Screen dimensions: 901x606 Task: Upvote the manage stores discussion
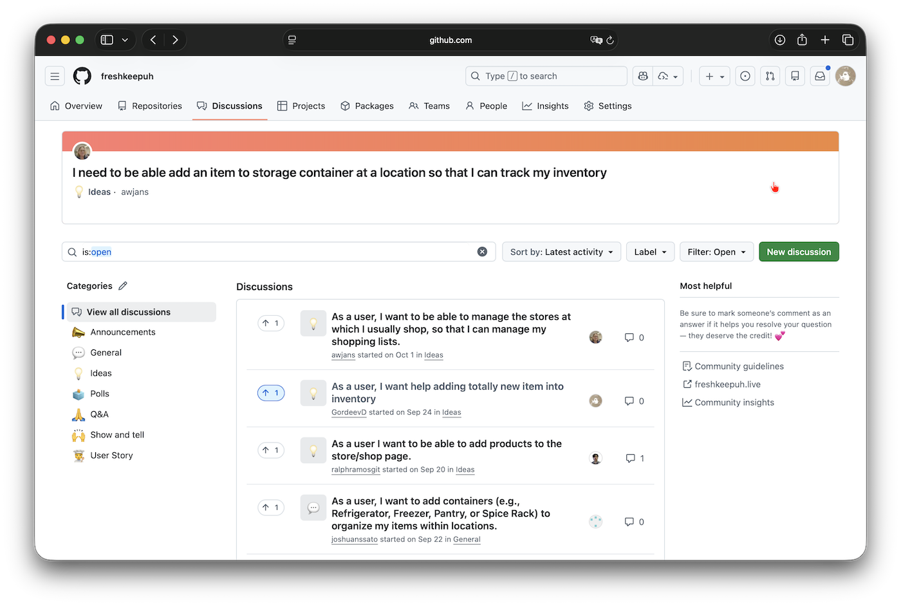pyautogui.click(x=271, y=323)
